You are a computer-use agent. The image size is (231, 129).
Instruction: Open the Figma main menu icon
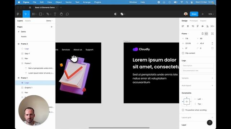(x=18, y=14)
